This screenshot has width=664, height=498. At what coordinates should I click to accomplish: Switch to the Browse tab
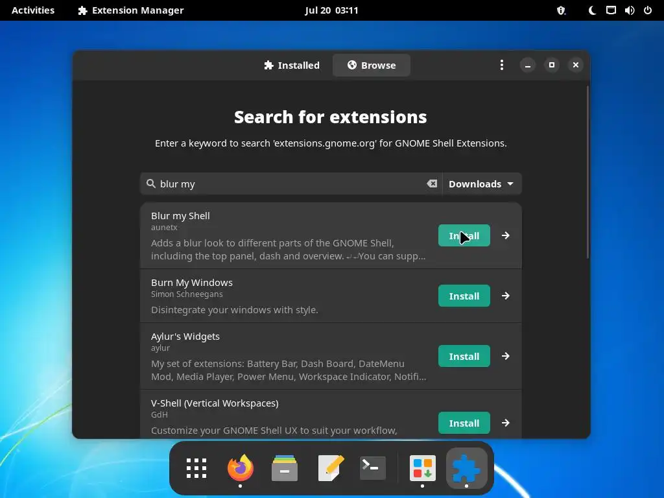coord(372,65)
